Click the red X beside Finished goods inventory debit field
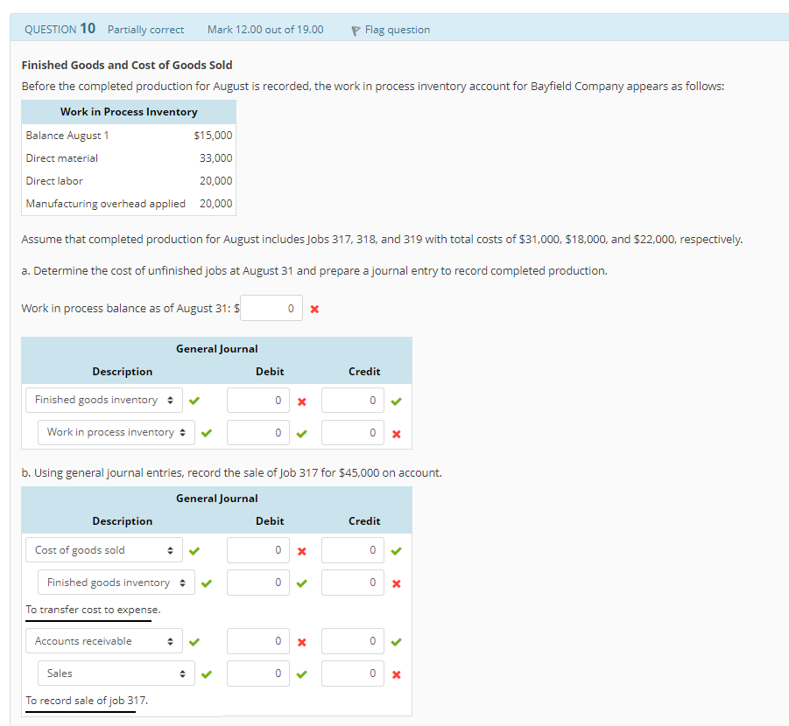This screenshot has width=789, height=726. coord(301,400)
